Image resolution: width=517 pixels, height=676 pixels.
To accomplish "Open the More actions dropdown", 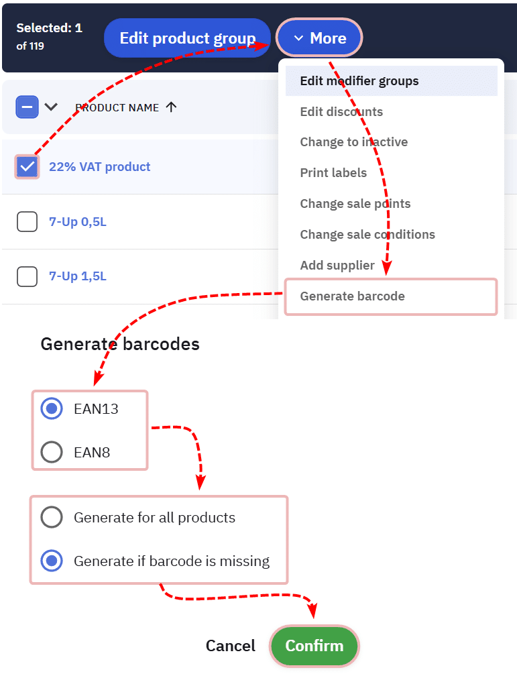I will click(x=320, y=38).
